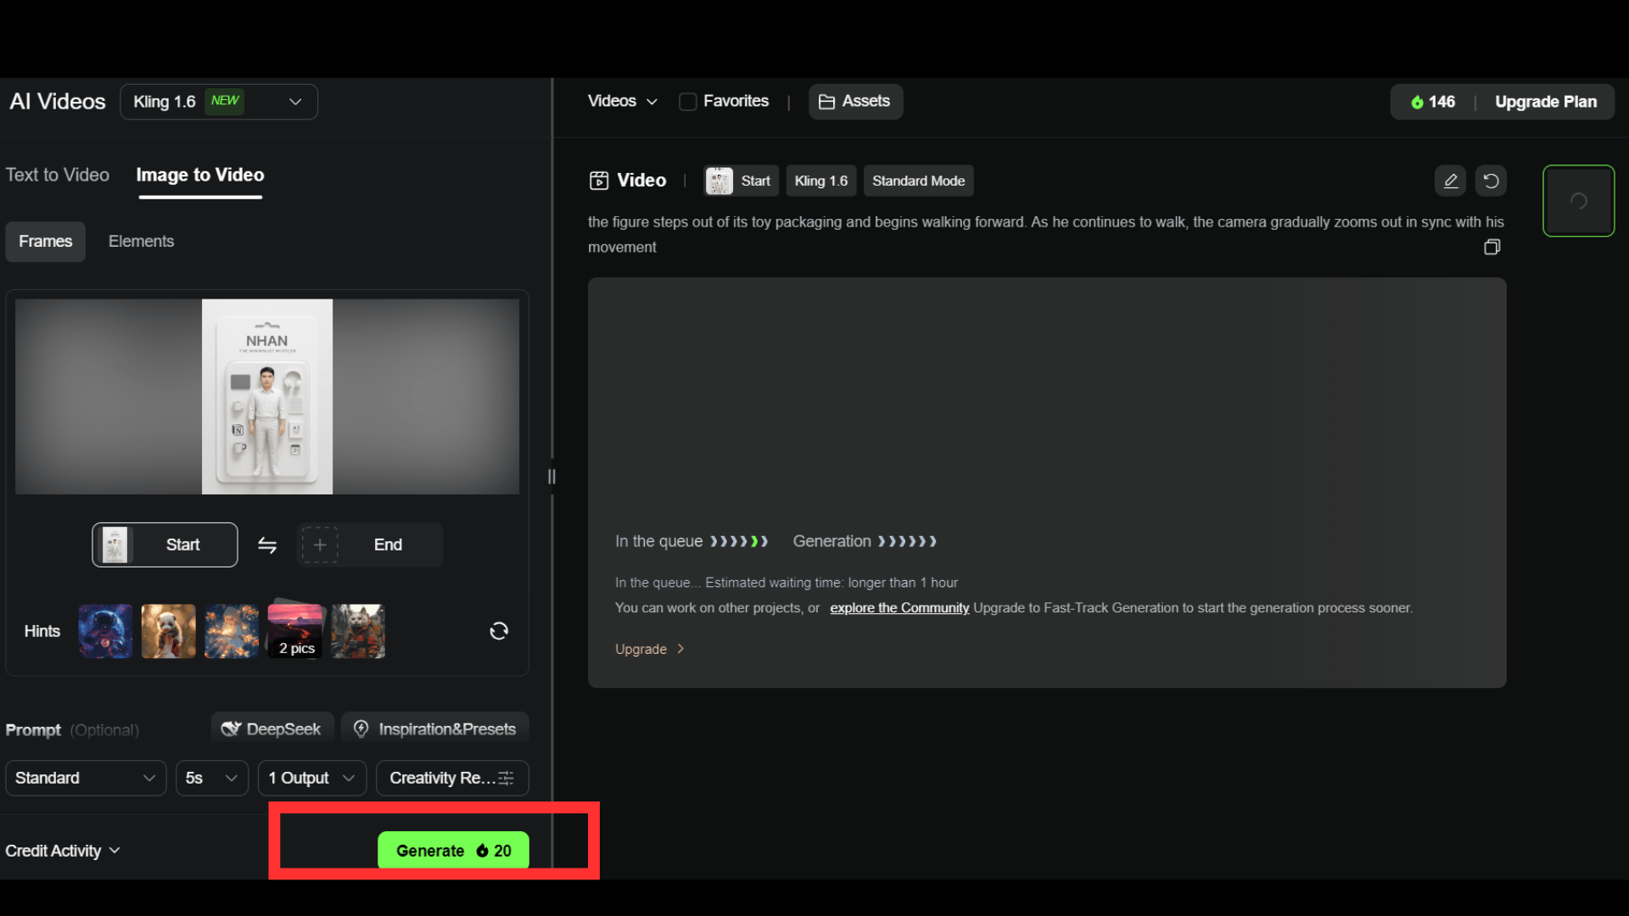Open the 5s duration dropdown
The width and height of the screenshot is (1629, 916).
point(211,778)
